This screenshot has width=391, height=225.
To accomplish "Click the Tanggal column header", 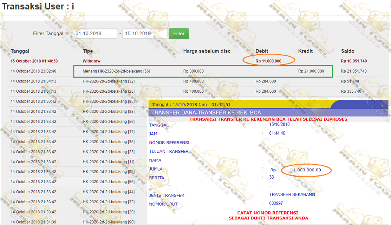I will 20,51.
